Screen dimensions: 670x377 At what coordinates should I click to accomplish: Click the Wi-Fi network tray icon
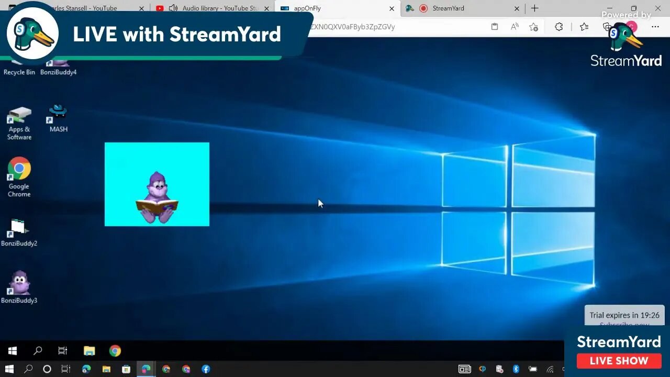pos(550,369)
